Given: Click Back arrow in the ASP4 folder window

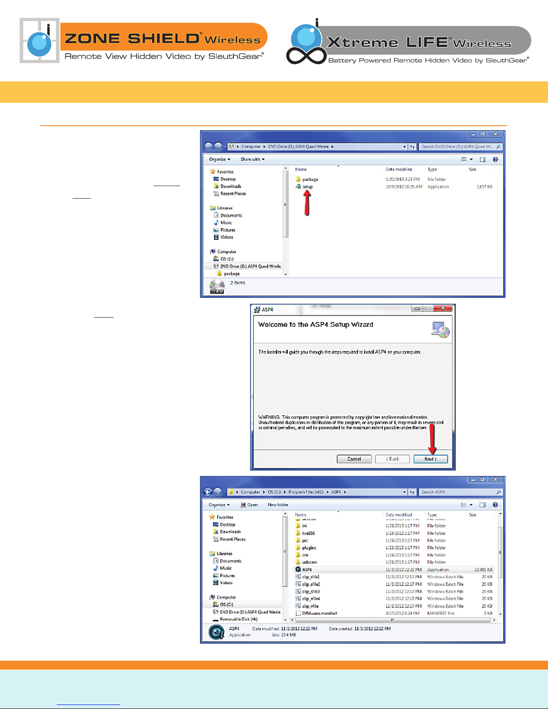Looking at the screenshot, I should coord(208,492).
